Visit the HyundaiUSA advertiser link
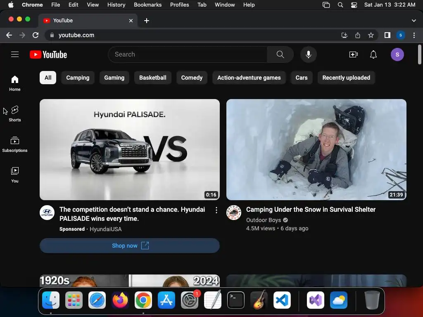Screen dimensions: 423x317 click(105, 229)
